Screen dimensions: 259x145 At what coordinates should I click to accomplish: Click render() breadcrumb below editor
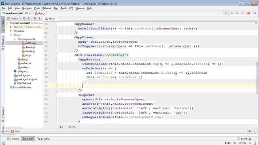click(x=72, y=126)
